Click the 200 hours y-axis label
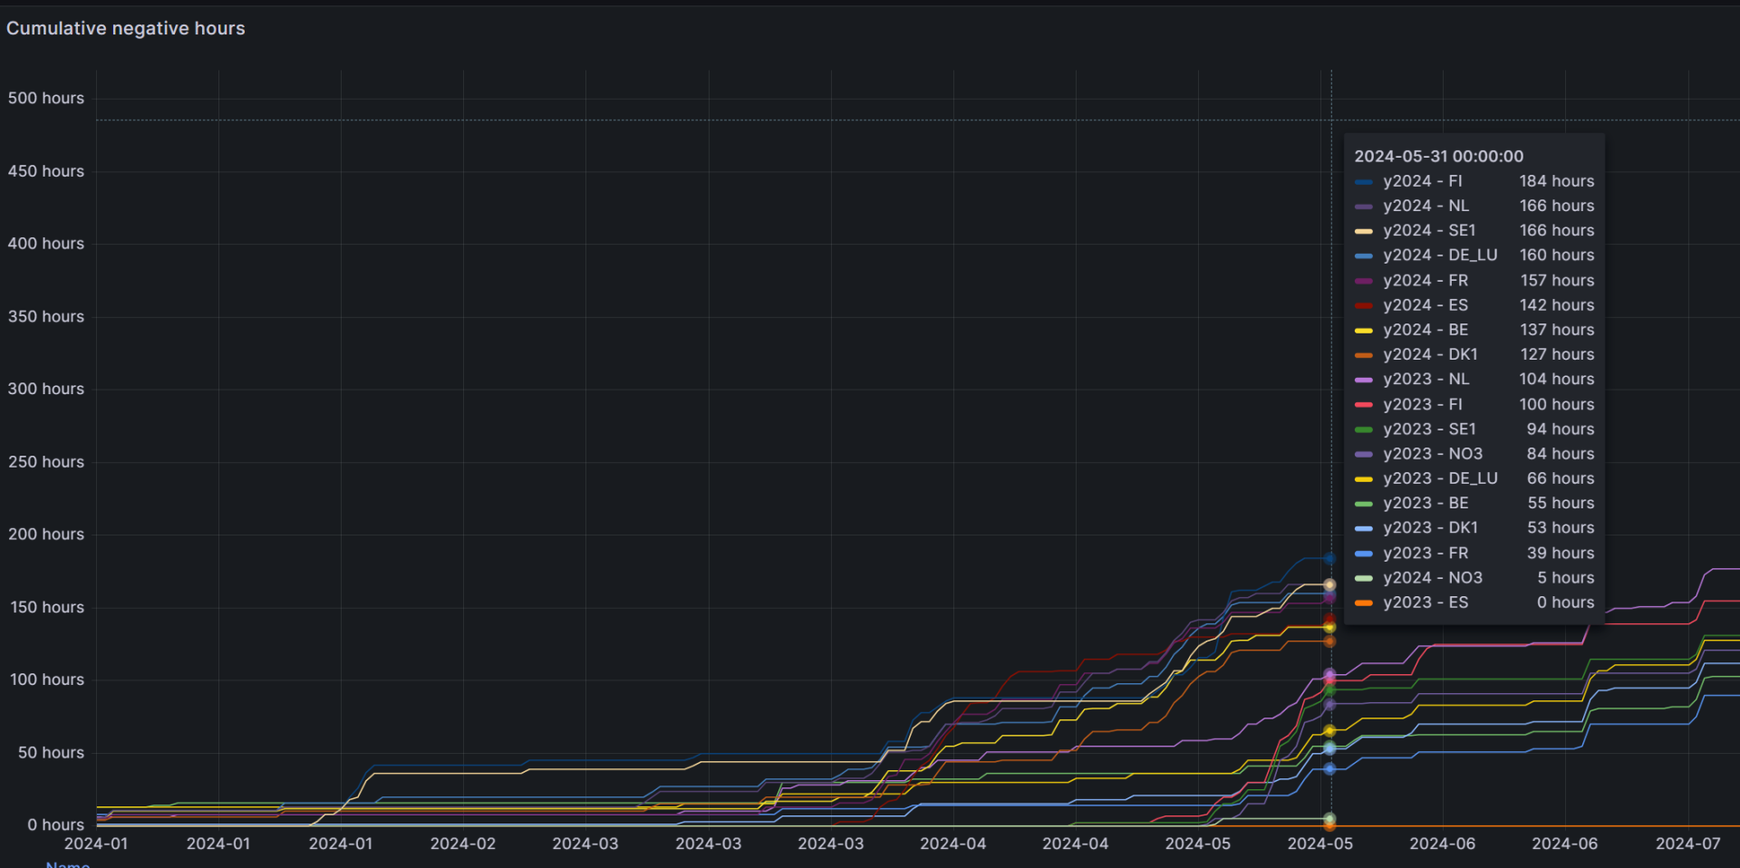The image size is (1740, 868). click(x=46, y=535)
